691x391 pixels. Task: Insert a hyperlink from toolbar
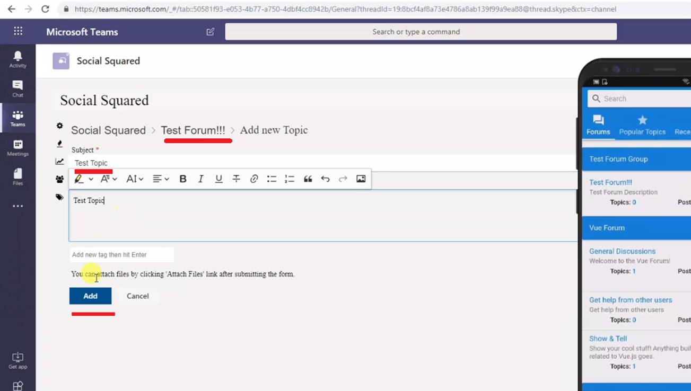tap(254, 179)
